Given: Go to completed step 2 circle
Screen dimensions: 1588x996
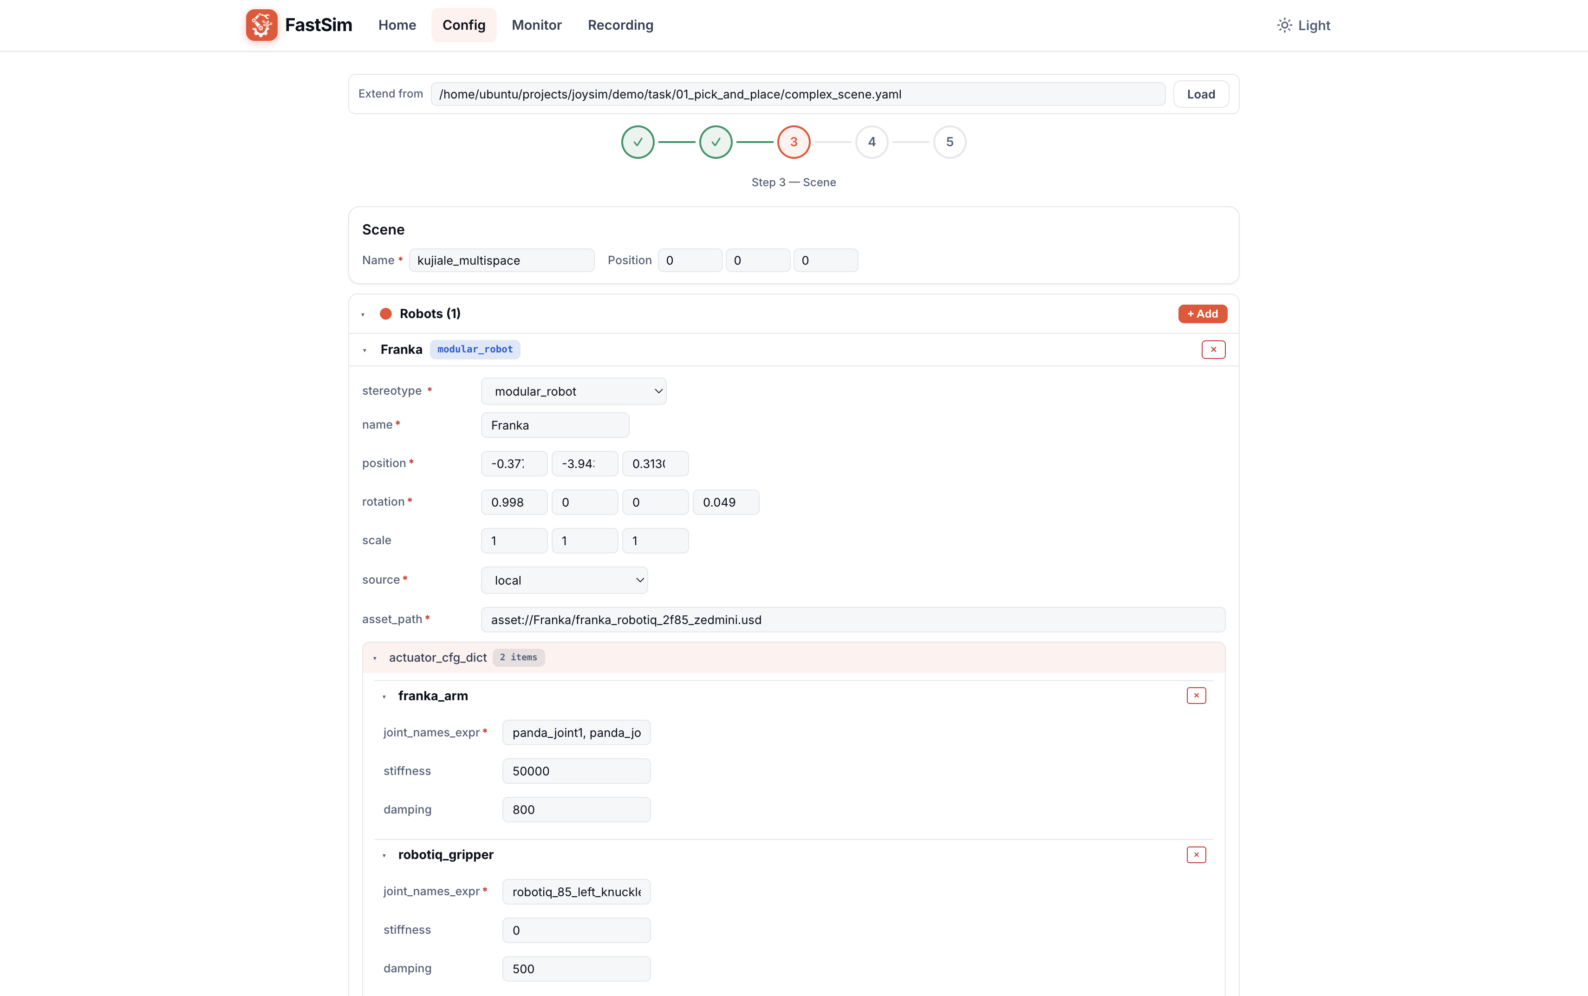Looking at the screenshot, I should click(716, 142).
